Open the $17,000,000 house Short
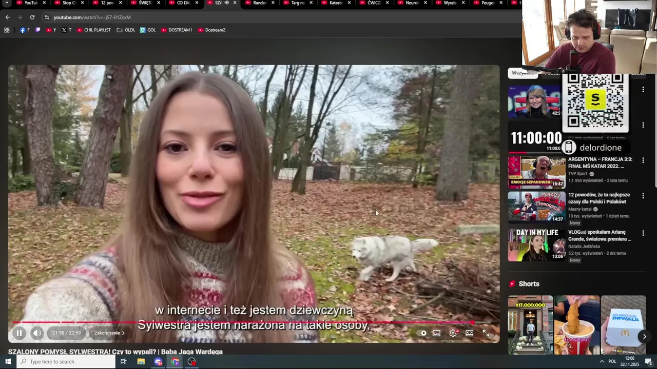Screen dimensions: 657x369 530,324
